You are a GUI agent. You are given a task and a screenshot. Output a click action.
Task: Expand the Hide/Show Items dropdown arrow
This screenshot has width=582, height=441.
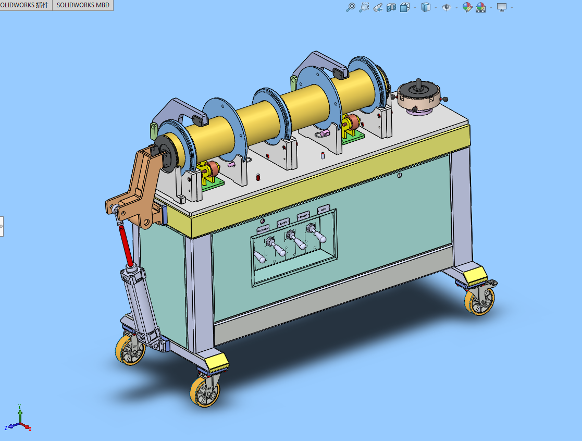pos(456,7)
